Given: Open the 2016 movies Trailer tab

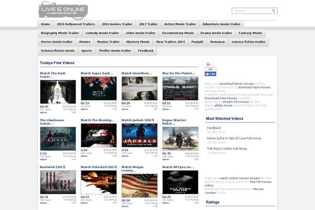Looking at the screenshot, I should [x=117, y=24].
